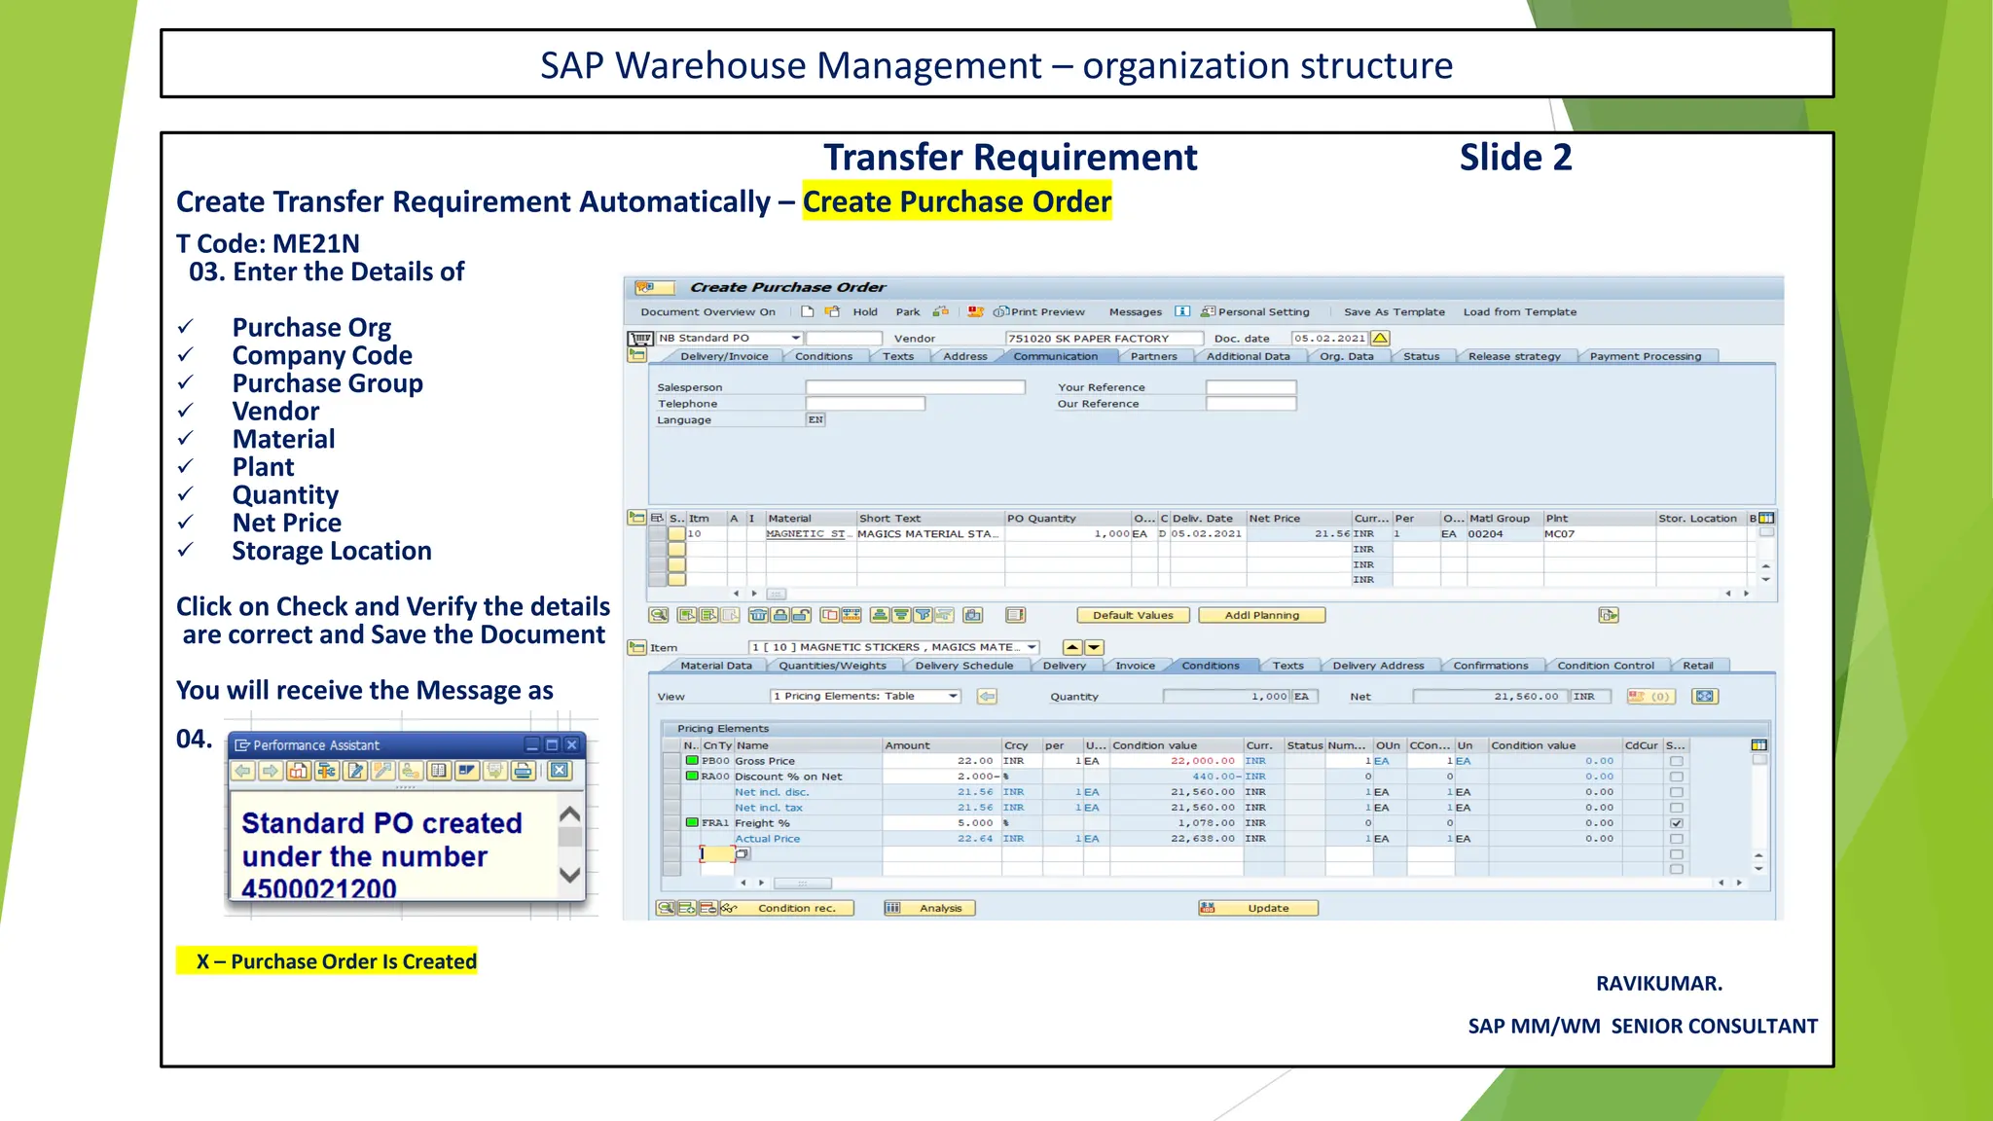Viewport: 1993px width, 1121px height.
Task: Click the shopping cart icon beside document type
Action: click(x=640, y=339)
